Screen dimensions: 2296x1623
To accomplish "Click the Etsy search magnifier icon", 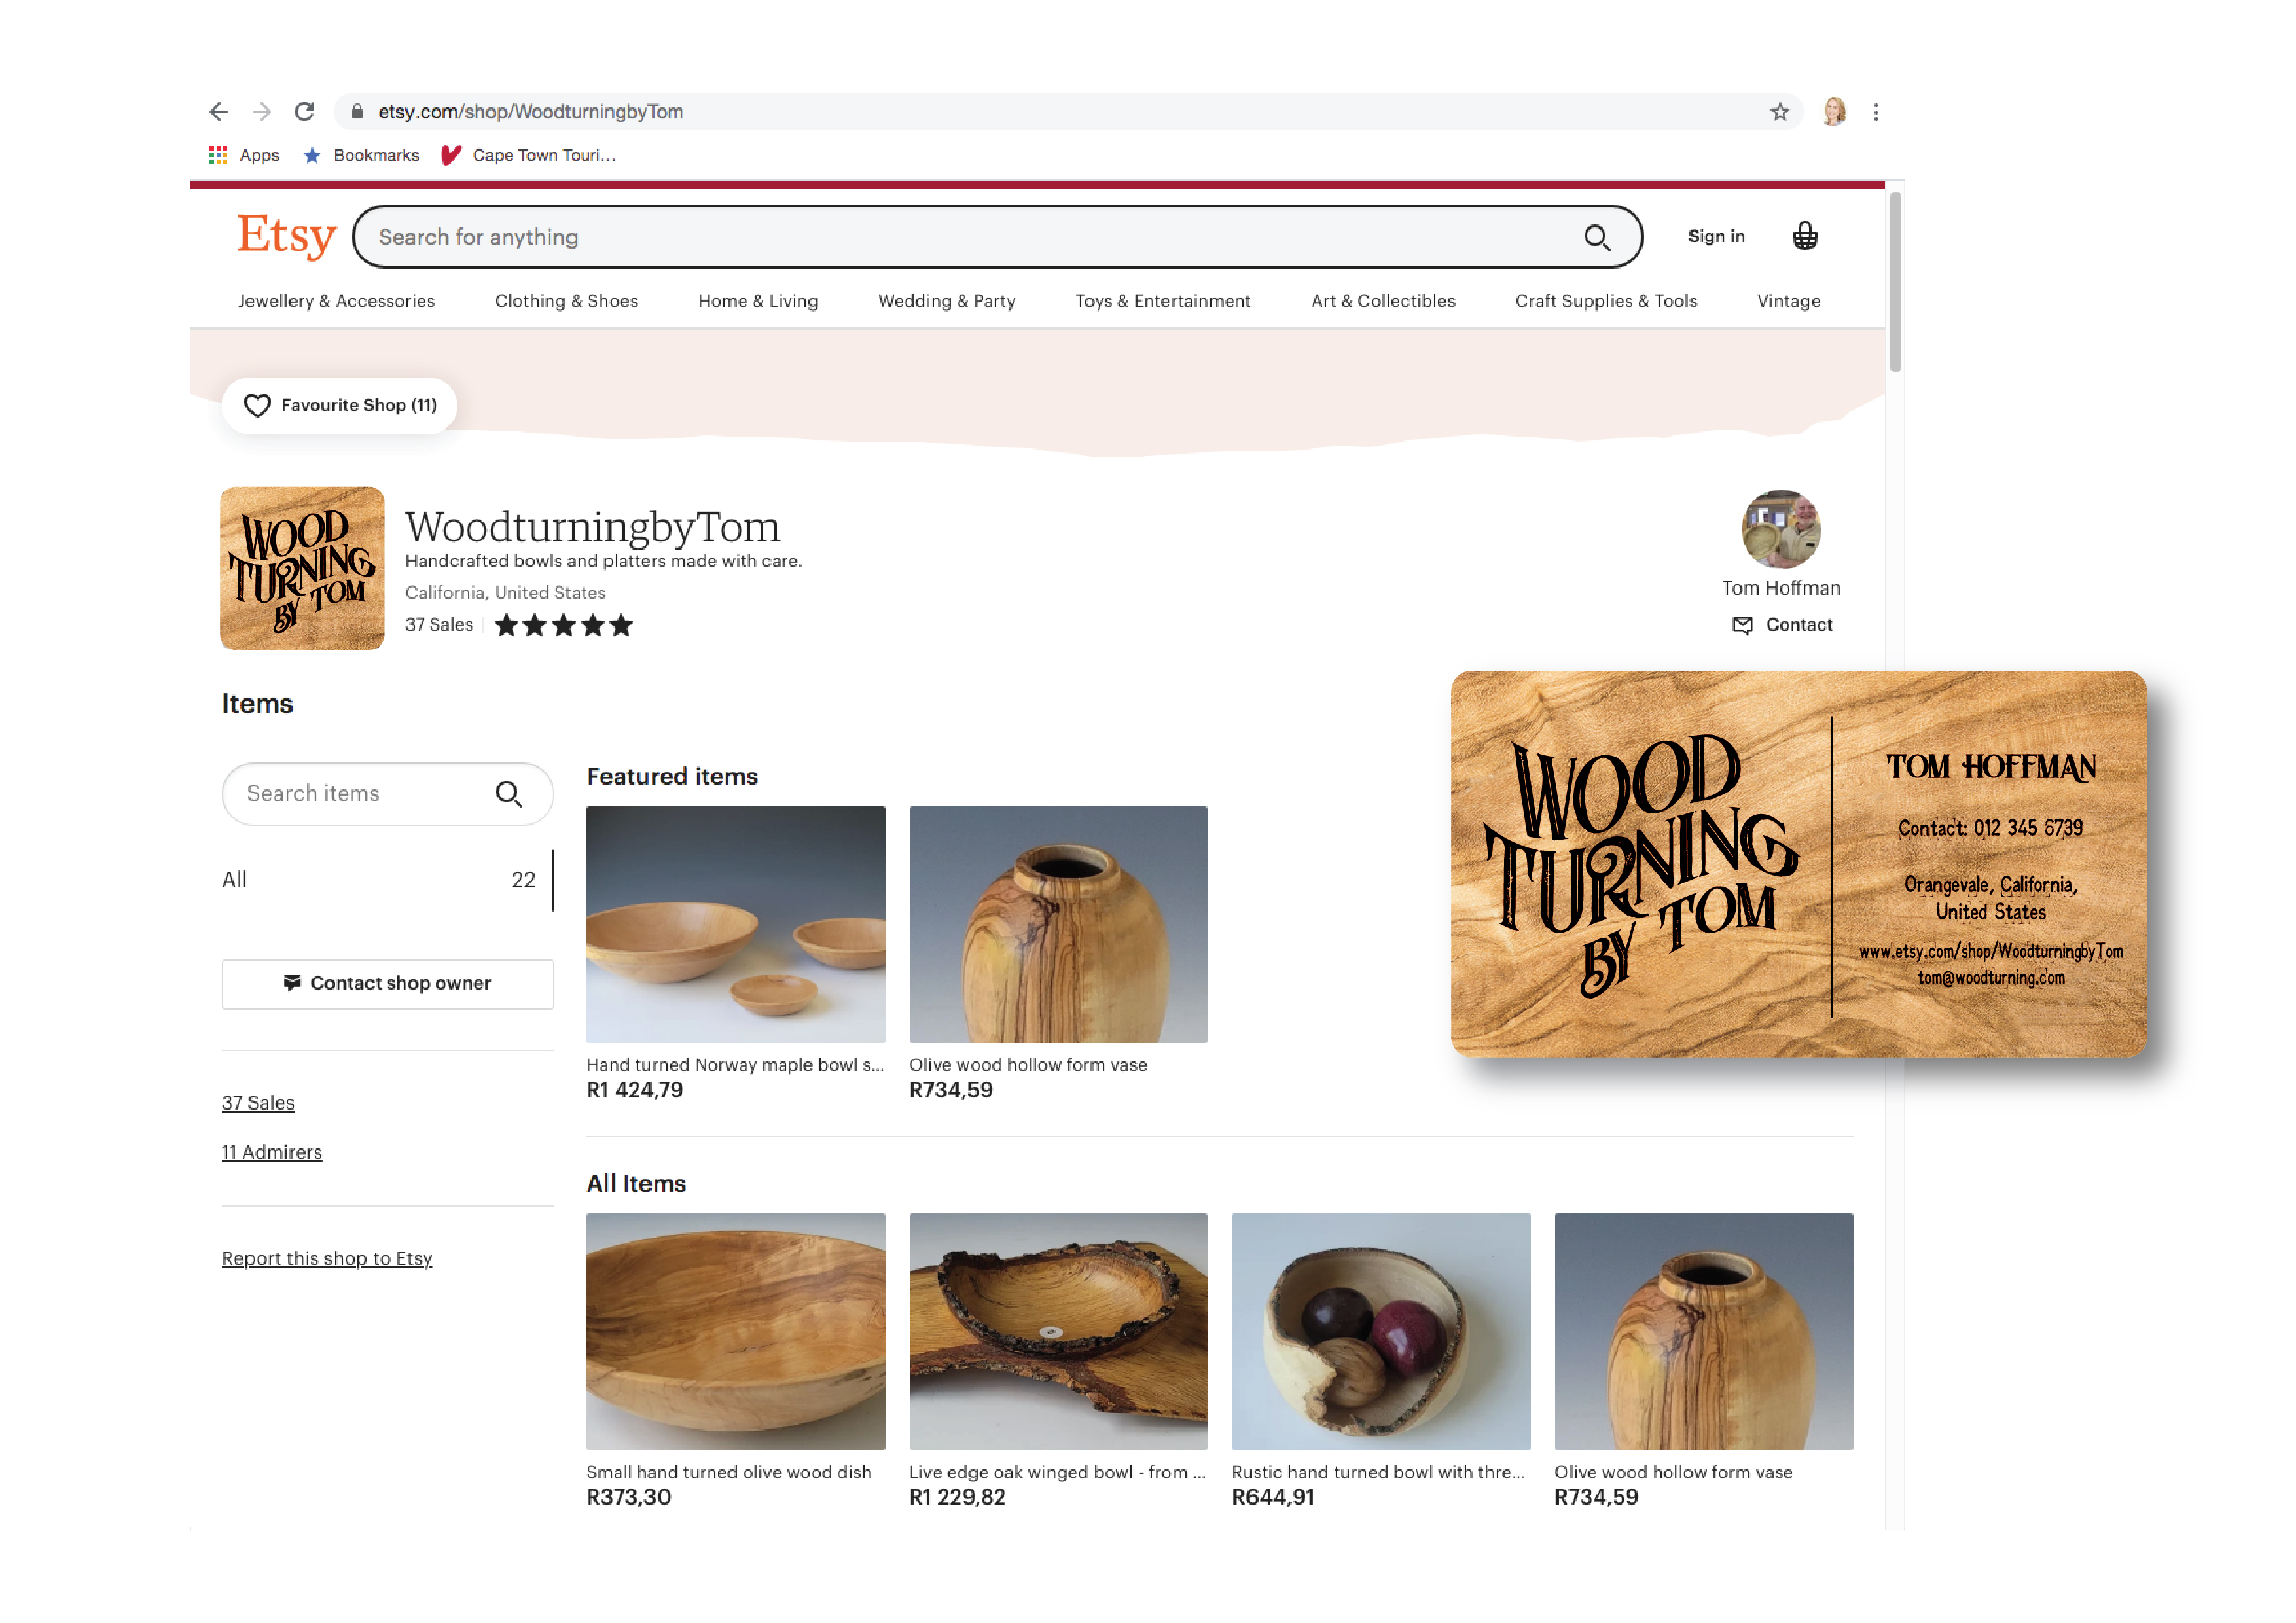I will coord(1597,238).
